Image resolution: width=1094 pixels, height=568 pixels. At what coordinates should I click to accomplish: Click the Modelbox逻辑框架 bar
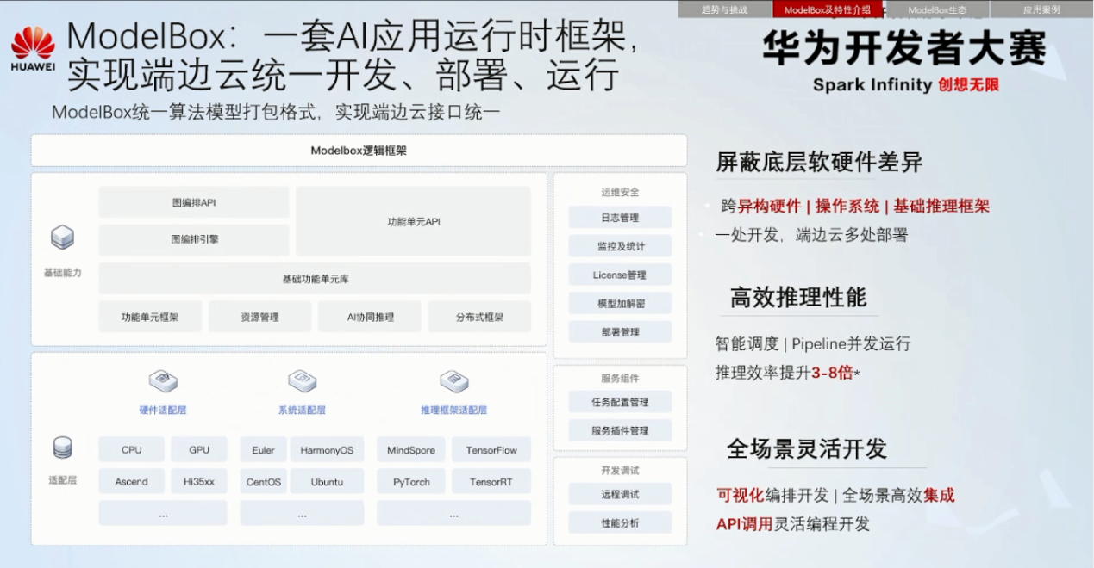coord(359,151)
